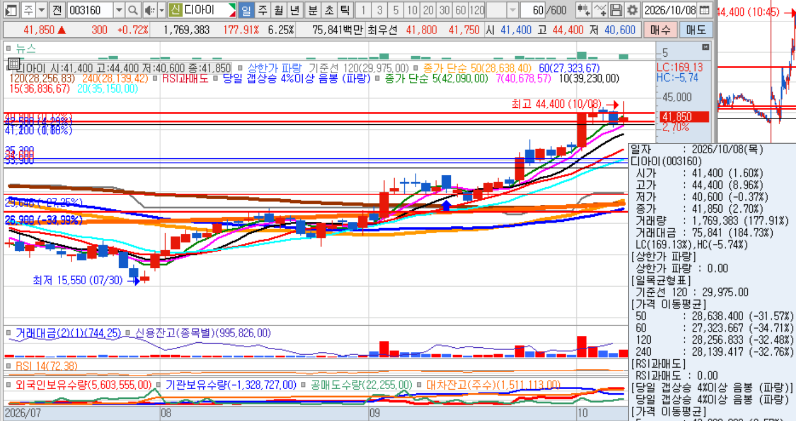Expand the custom minute interval dropdown

(x=512, y=10)
